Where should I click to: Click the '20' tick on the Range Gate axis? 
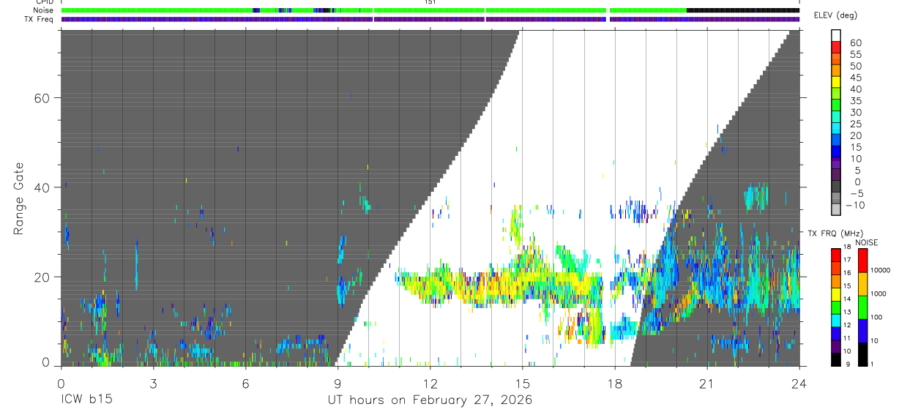coord(44,277)
